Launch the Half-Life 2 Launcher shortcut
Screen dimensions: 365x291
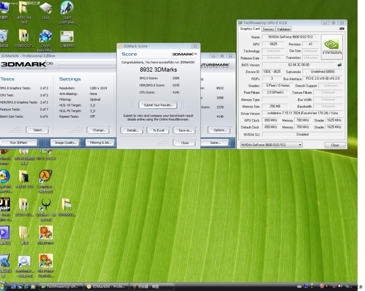46,181
